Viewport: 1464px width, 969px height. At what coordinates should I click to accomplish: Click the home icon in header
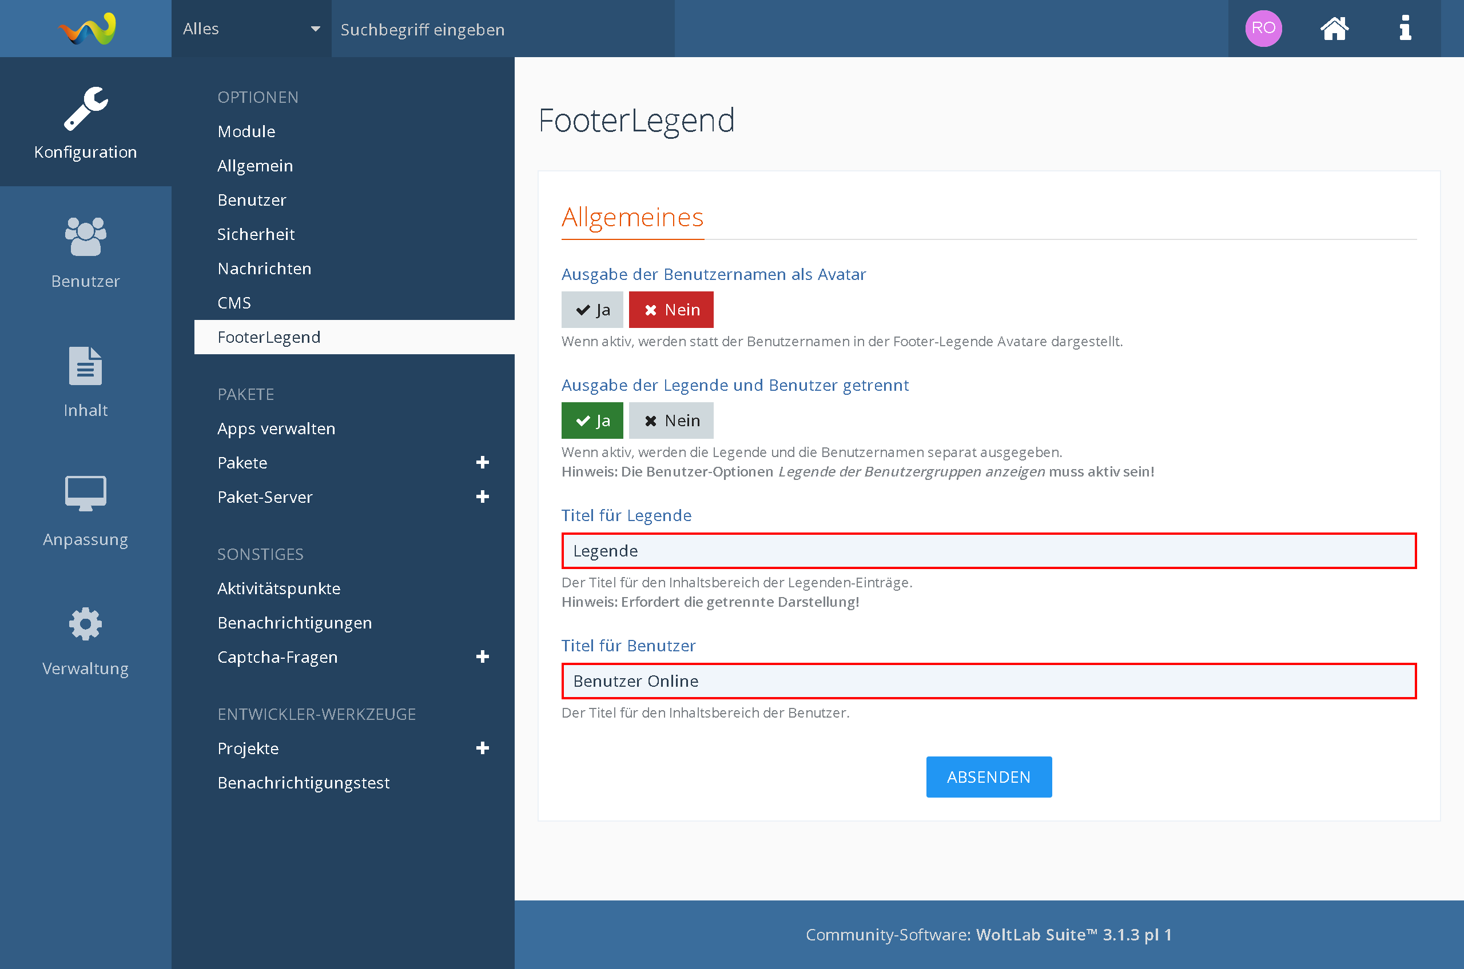pos(1334,29)
